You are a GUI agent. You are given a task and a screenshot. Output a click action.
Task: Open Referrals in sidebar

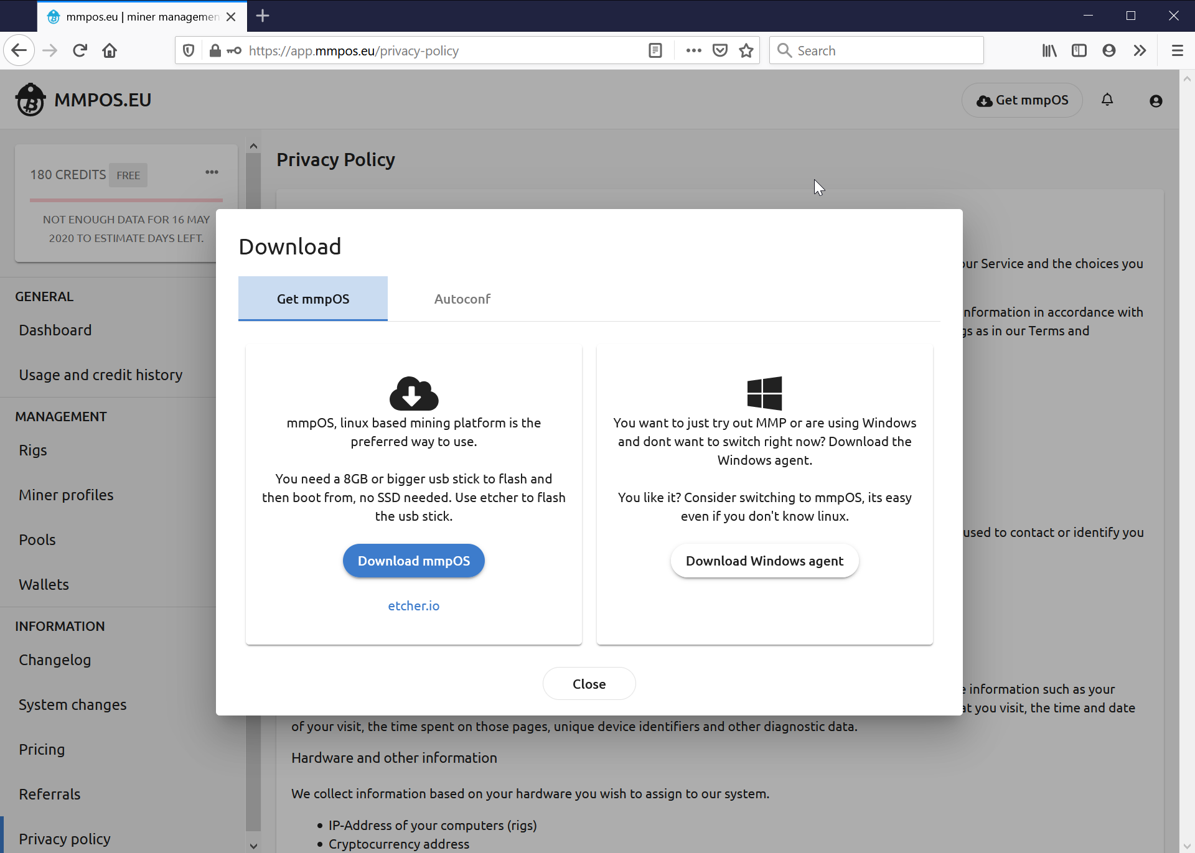[49, 794]
